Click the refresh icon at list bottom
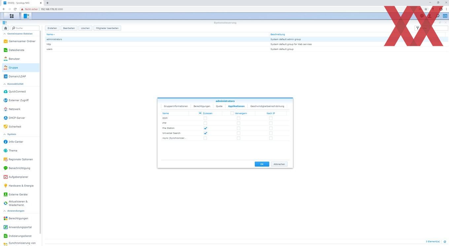Screen dimensions: 449x246 click(x=445, y=242)
